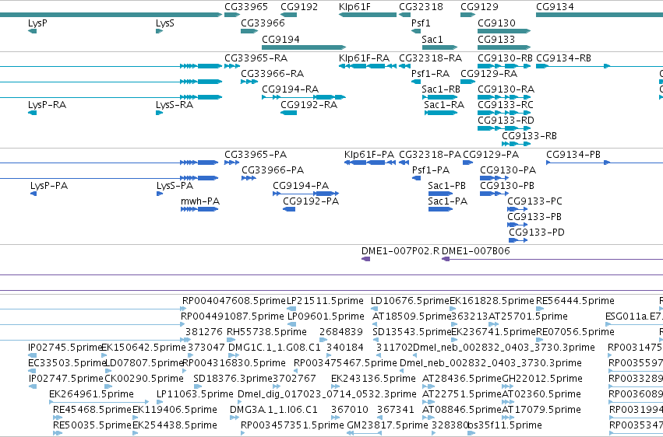This screenshot has width=663, height=437.
Task: Open the GH22012.5prime EST label
Action: tap(542, 379)
